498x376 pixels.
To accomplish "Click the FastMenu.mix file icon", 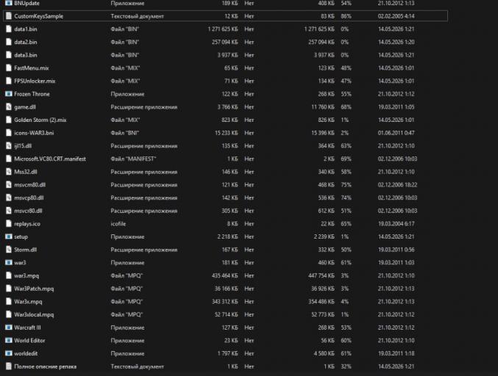I will click(x=9, y=68).
